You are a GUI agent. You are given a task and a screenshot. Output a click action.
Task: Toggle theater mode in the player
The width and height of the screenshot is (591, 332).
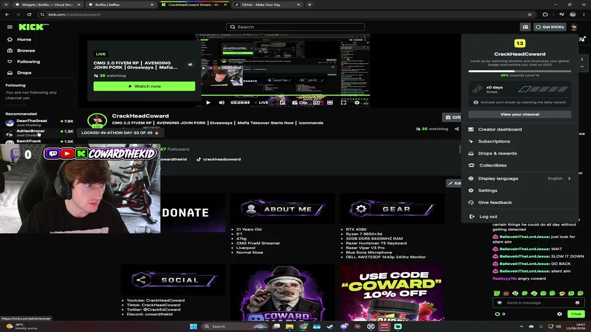(330, 102)
